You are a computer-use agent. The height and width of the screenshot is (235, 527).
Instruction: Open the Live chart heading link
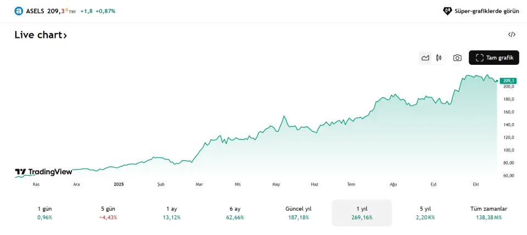tap(41, 35)
